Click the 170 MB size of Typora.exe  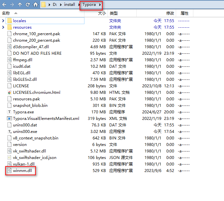(98, 112)
